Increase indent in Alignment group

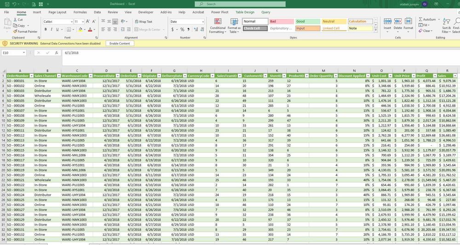129,29
